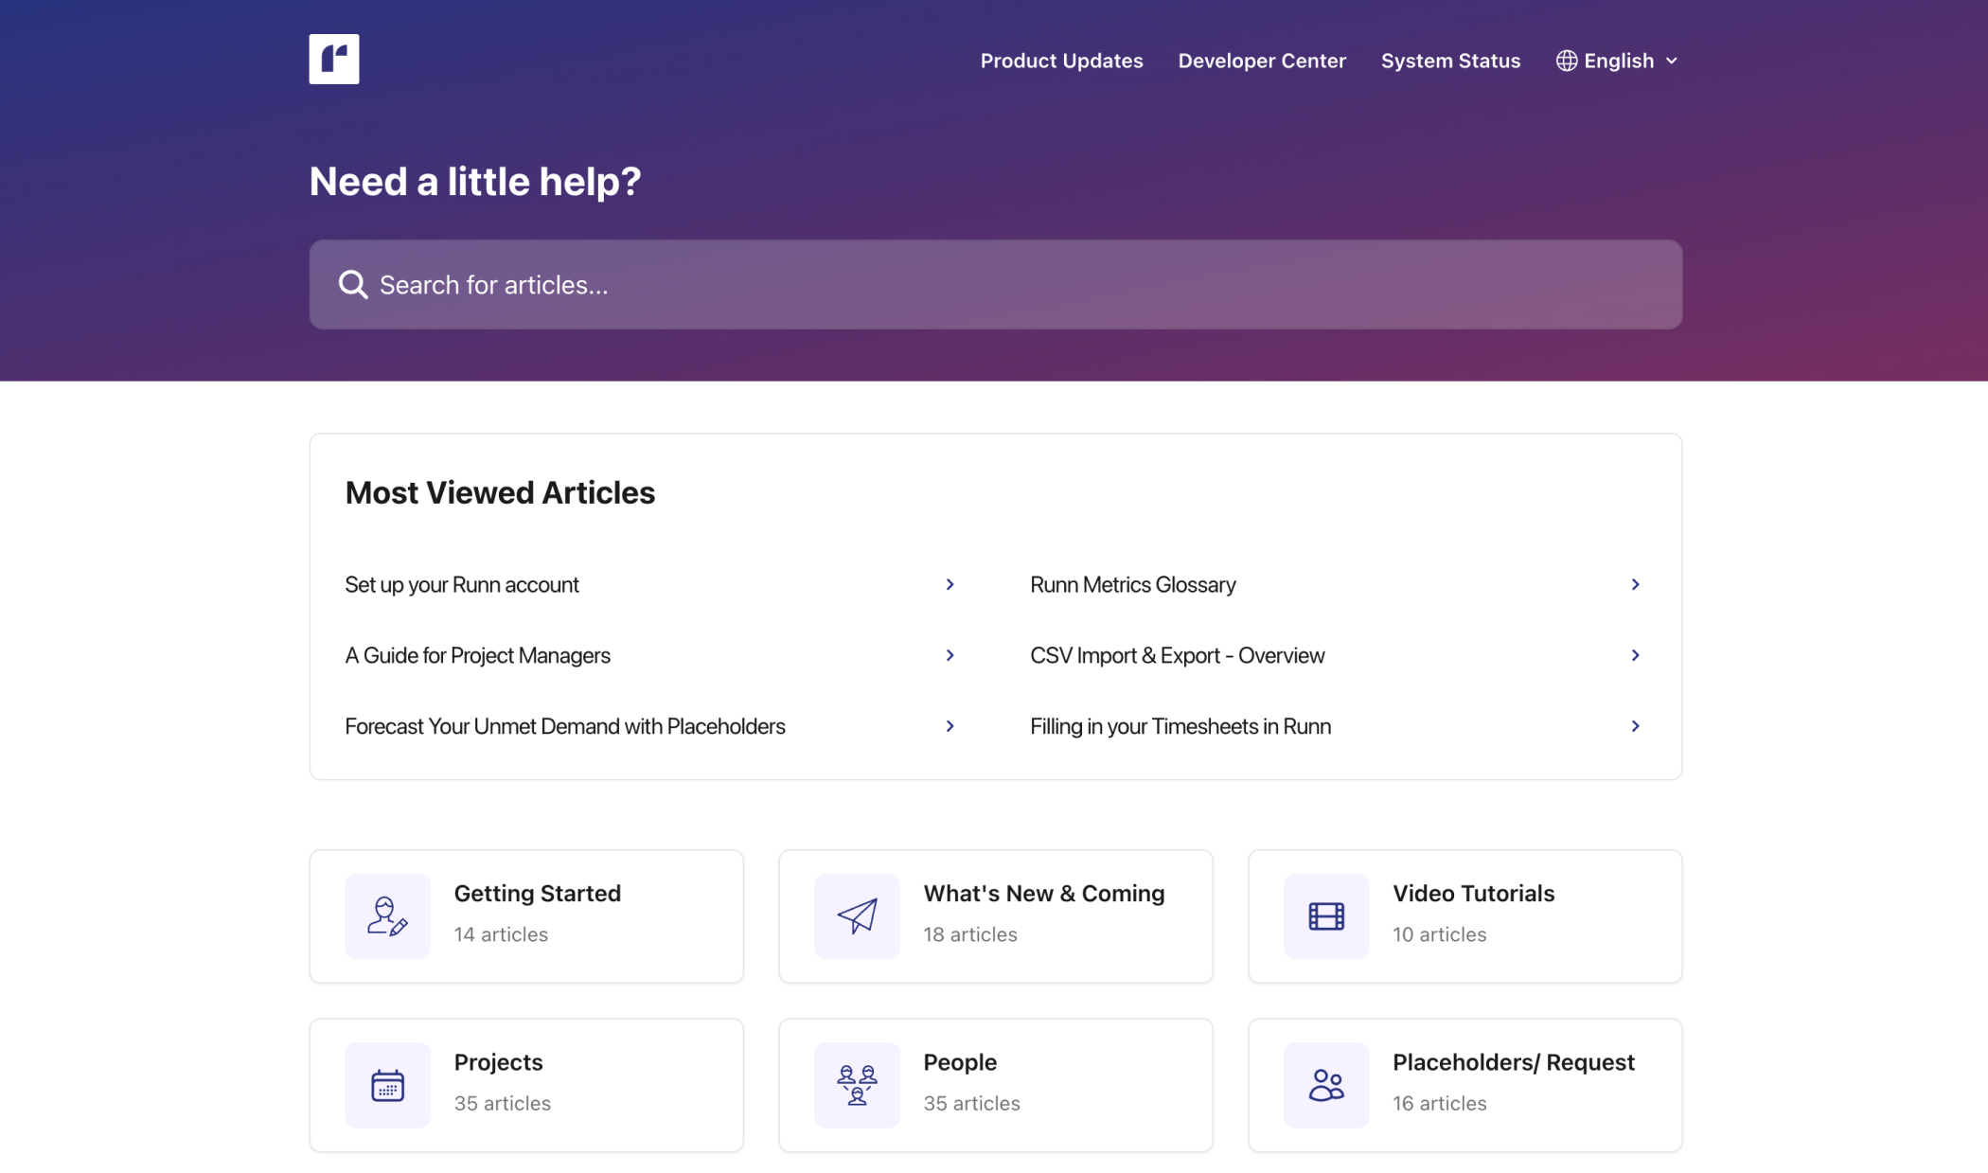The height and width of the screenshot is (1173, 1988).
Task: Click 14 articles under Getting Started
Action: 501,934
